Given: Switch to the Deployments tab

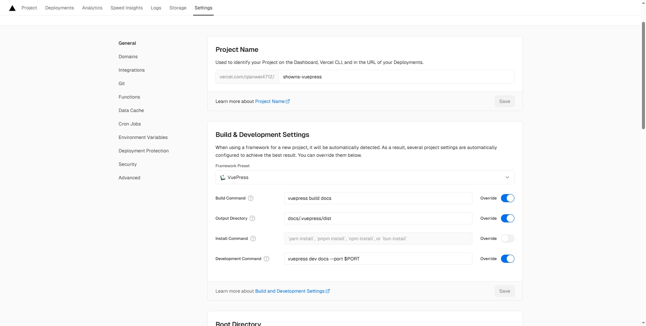Looking at the screenshot, I should [x=60, y=8].
